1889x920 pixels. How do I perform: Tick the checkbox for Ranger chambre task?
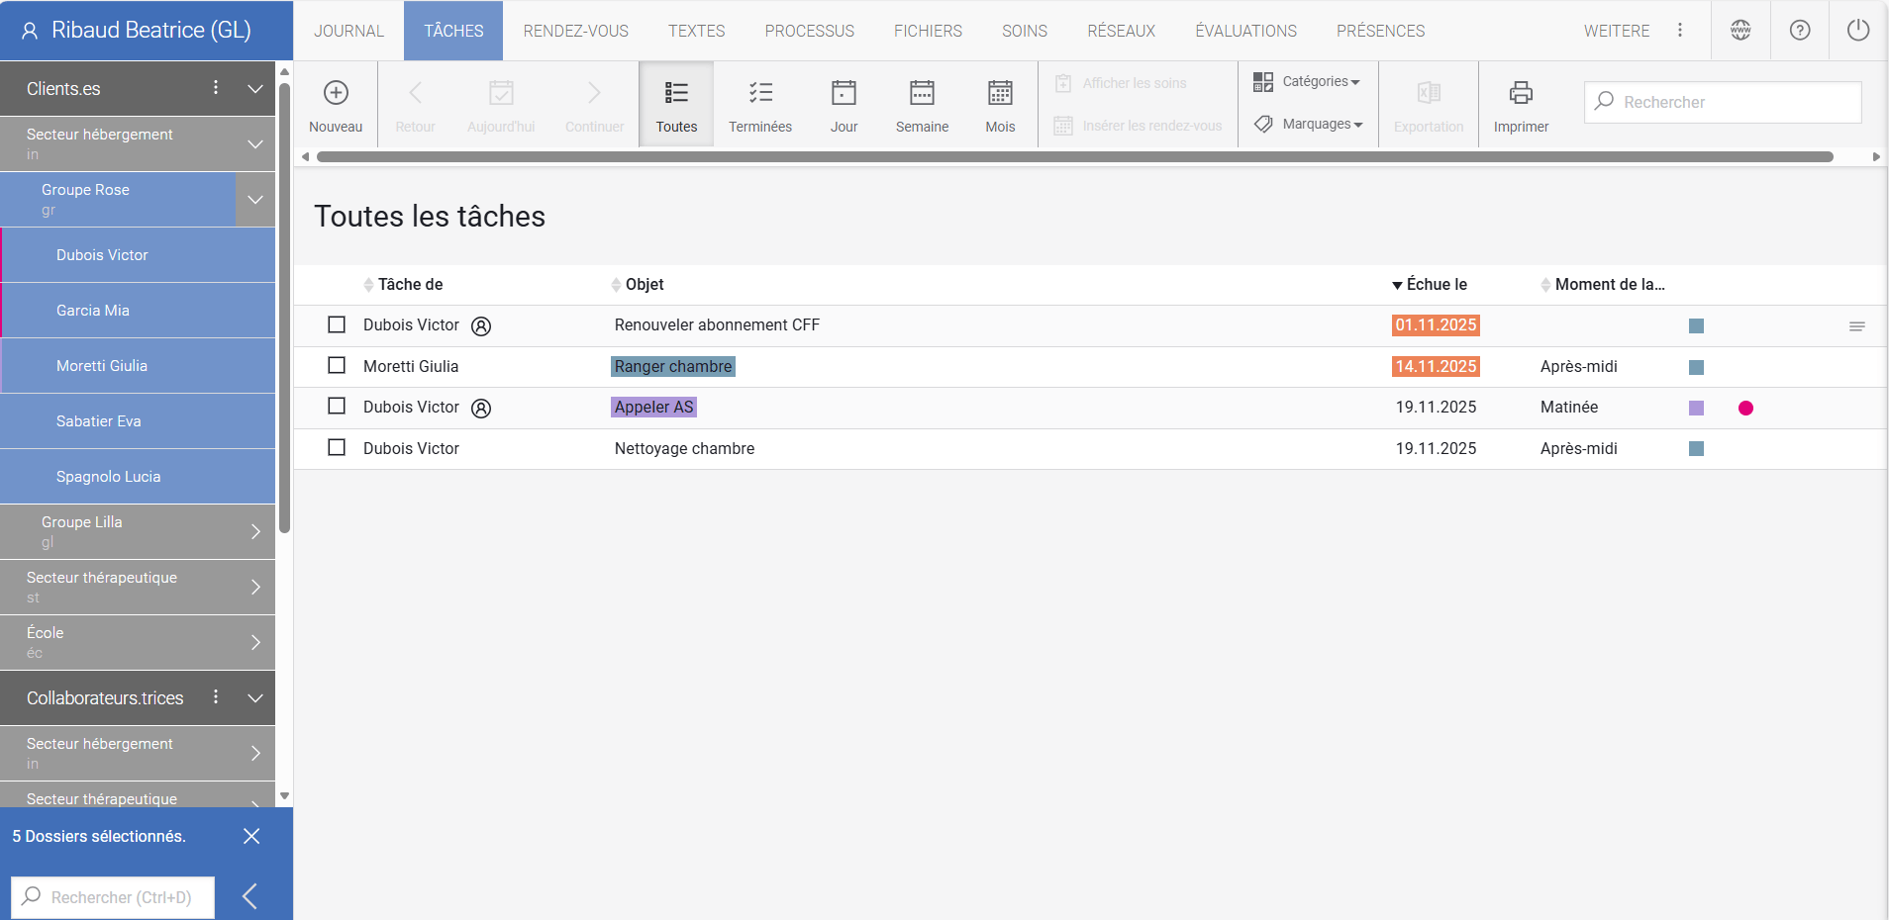tap(337, 366)
